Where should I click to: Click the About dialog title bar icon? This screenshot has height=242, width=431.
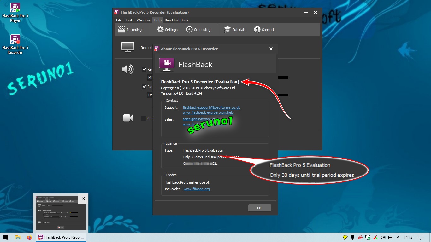157,49
